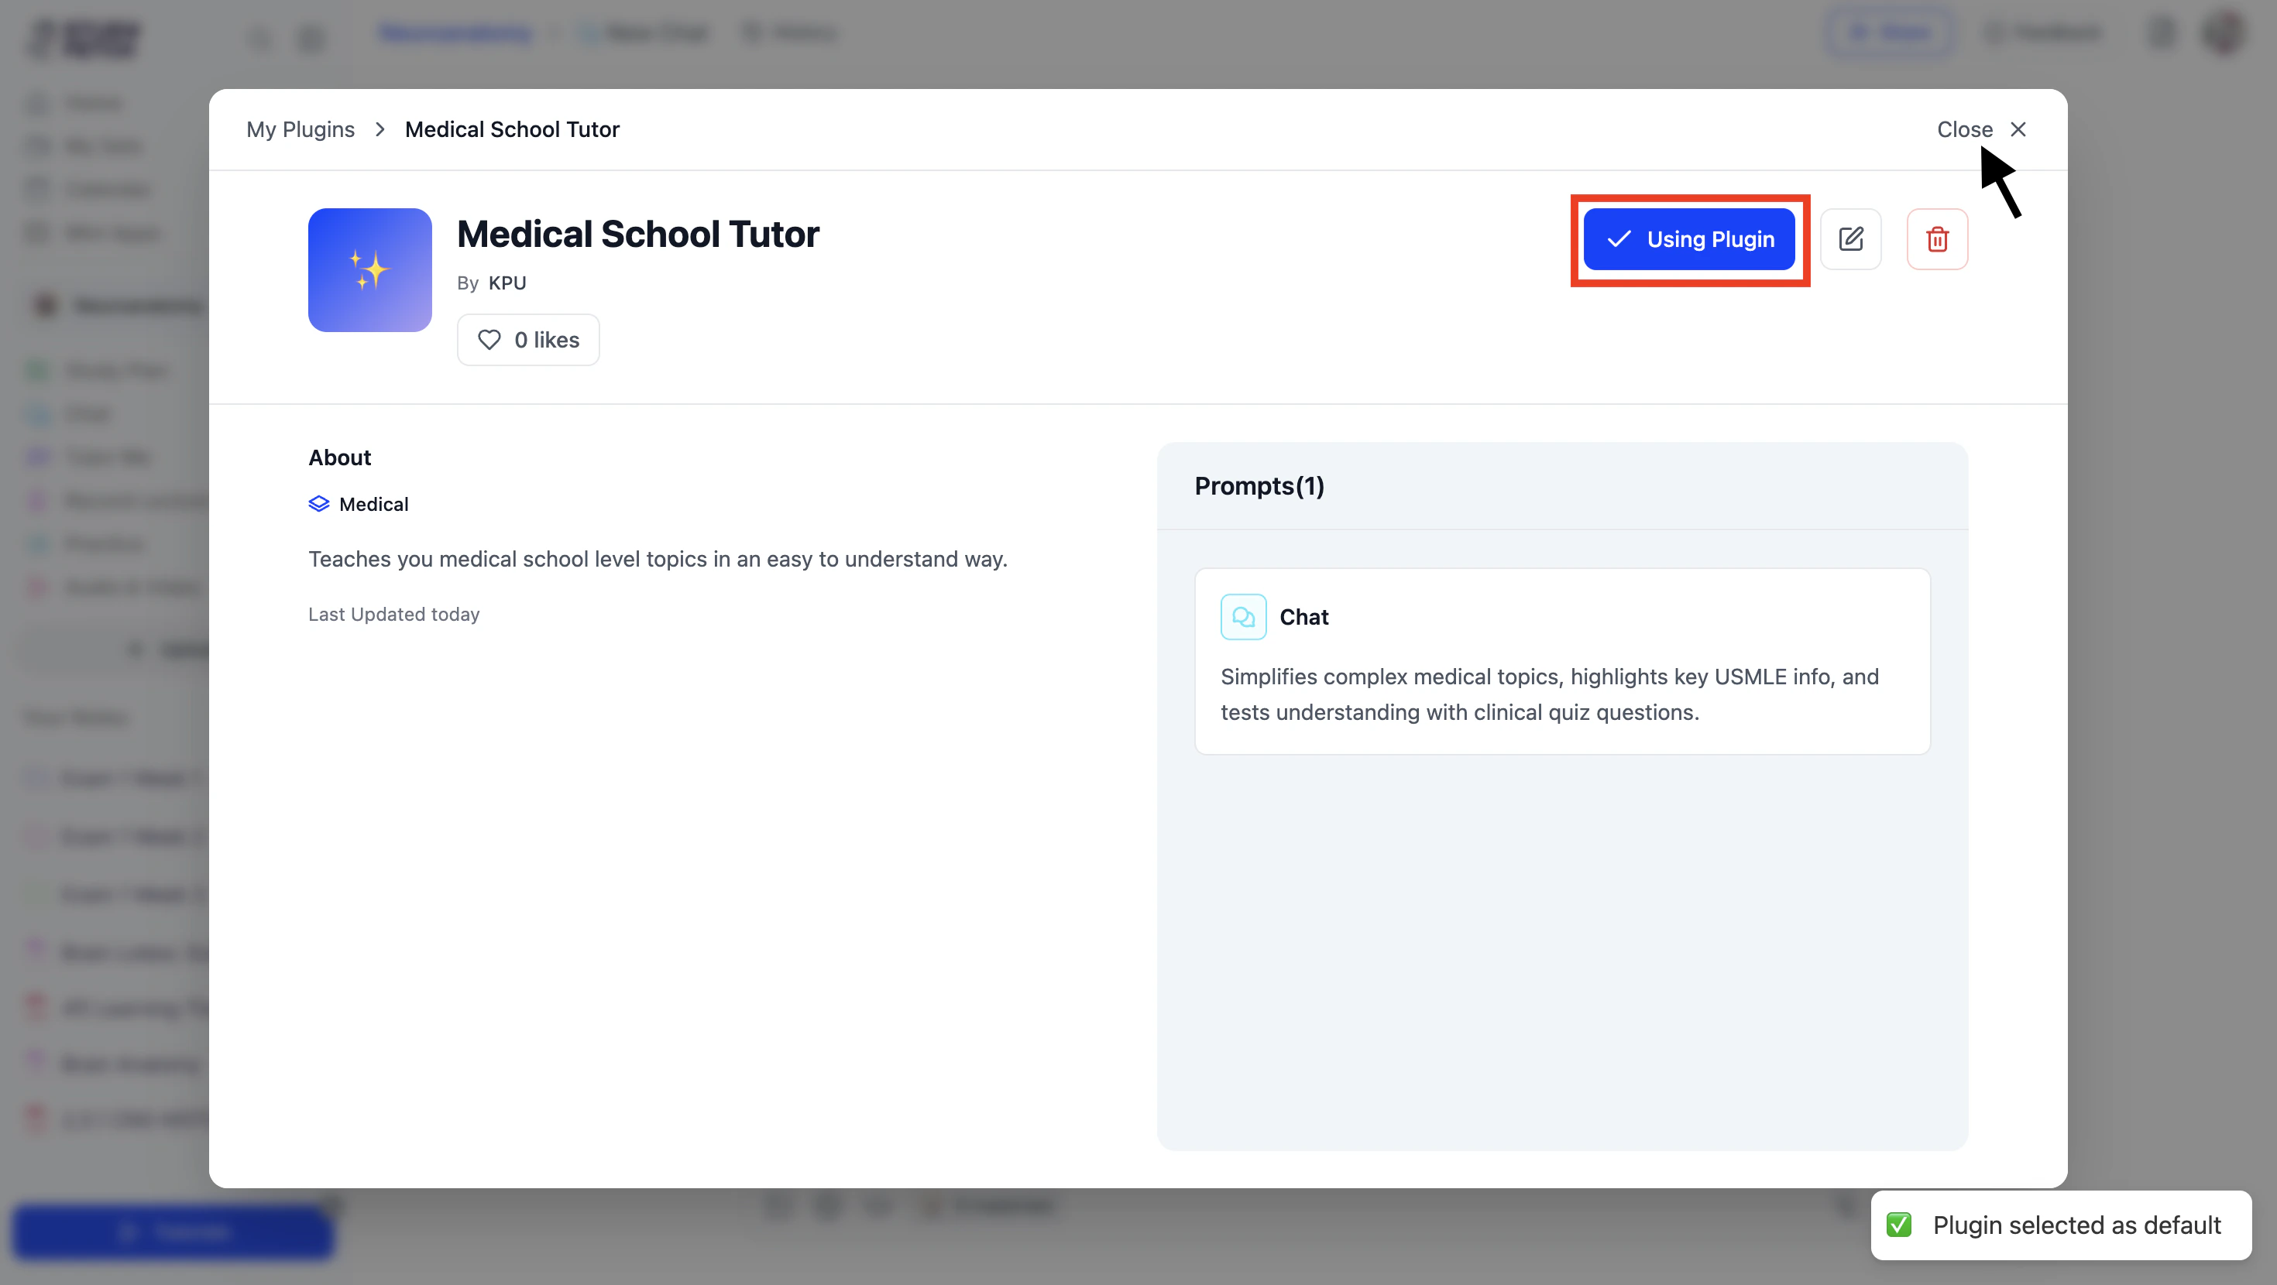Click the Close text button
This screenshot has height=1285, width=2277.
(x=1964, y=129)
